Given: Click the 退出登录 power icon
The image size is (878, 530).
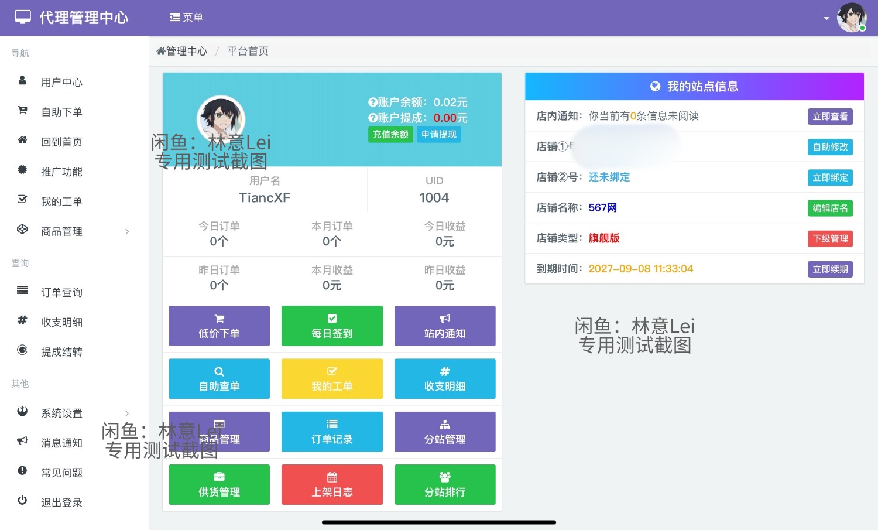Looking at the screenshot, I should 22,501.
